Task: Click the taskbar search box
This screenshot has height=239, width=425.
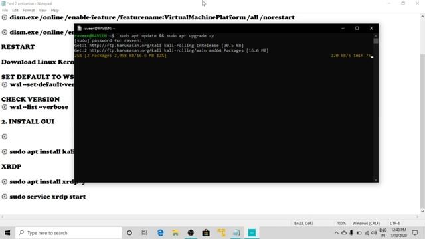Action: [68, 233]
